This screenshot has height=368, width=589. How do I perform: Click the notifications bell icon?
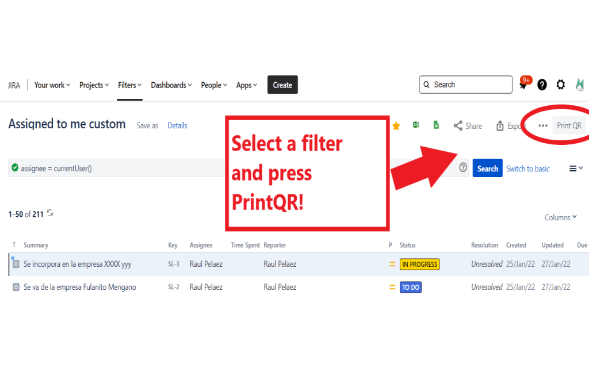[x=523, y=85]
